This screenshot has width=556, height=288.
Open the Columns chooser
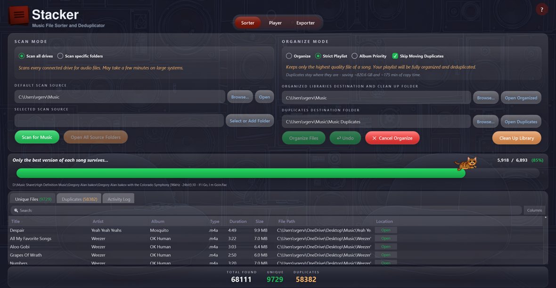[534, 210]
